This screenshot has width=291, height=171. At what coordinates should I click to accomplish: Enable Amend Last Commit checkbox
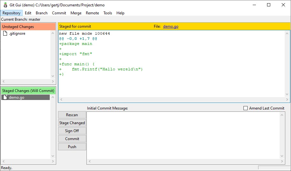tap(245, 108)
